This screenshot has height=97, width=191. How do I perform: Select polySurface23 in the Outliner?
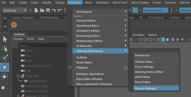point(38,81)
